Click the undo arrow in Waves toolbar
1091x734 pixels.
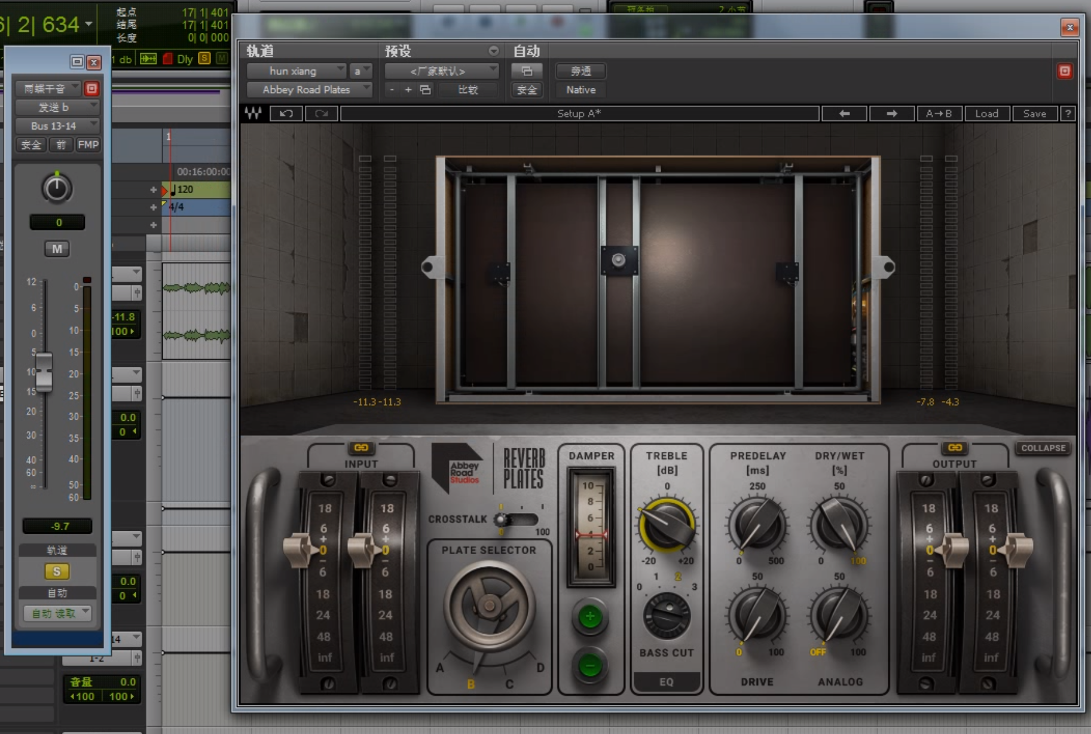tap(286, 114)
